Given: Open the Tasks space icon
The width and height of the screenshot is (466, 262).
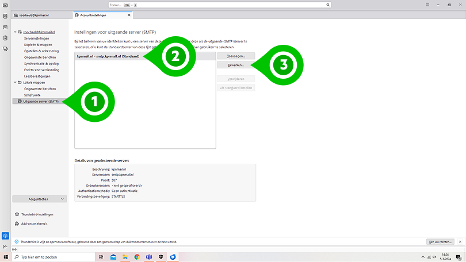Looking at the screenshot, I should tap(5, 38).
